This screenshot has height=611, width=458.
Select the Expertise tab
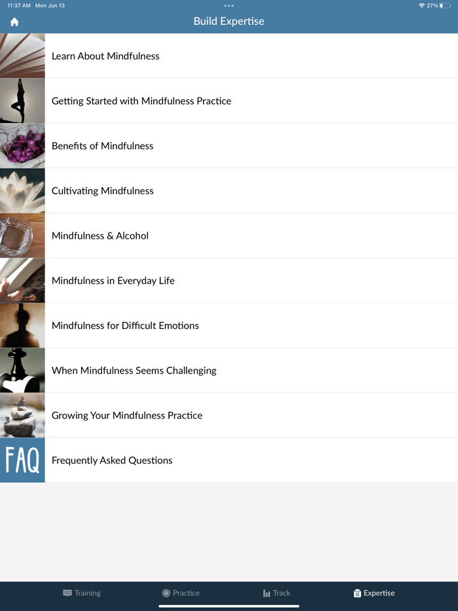[374, 593]
